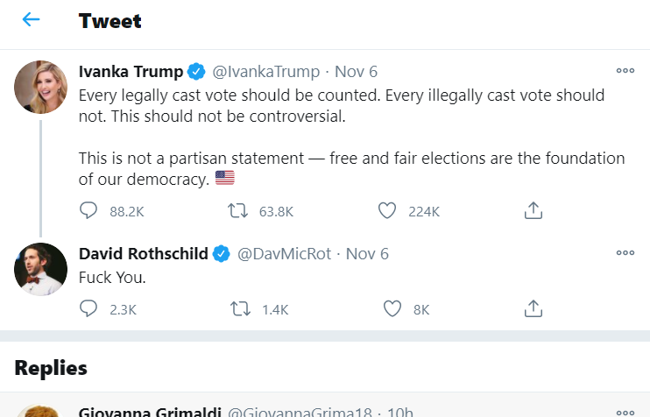This screenshot has width=650, height=417.
Task: Click the David Rothschild display name
Action: pyautogui.click(x=144, y=254)
